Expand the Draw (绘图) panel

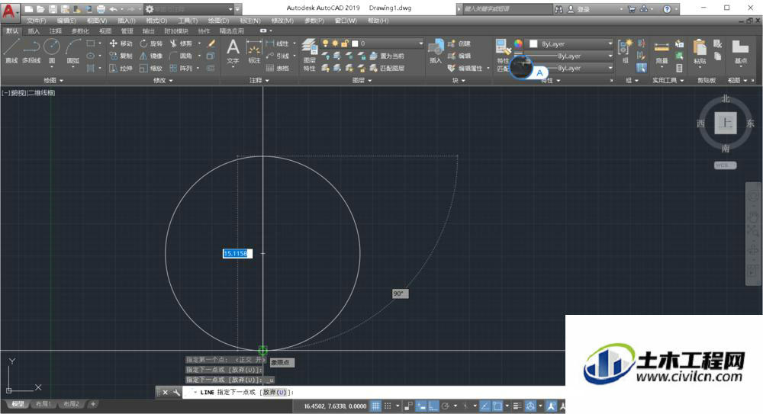click(54, 80)
